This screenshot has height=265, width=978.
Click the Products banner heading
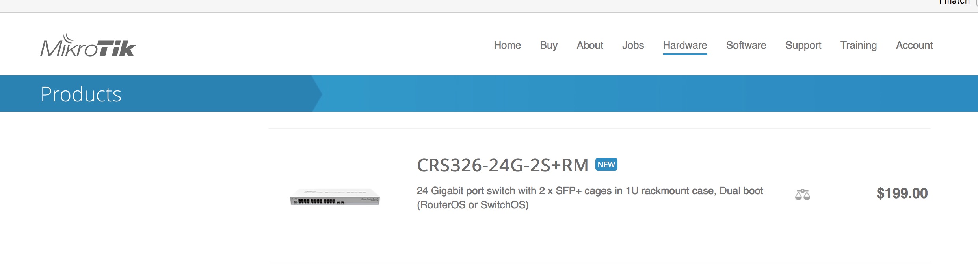(81, 94)
